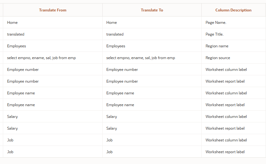Click the Column Description column header
The height and width of the screenshot is (164, 266).
pos(233,10)
